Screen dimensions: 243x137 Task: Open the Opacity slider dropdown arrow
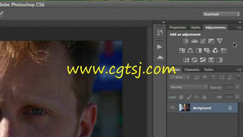237,87
